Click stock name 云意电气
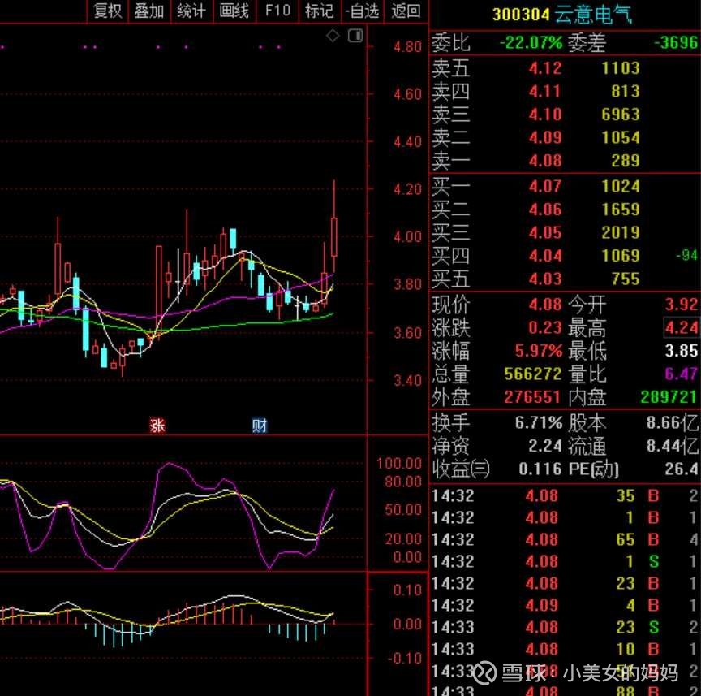701x696 pixels. (x=593, y=15)
